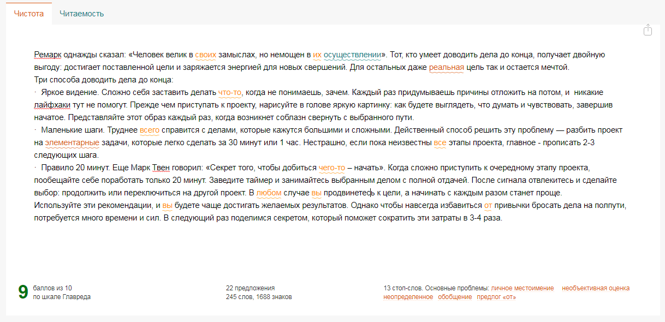Click the highlighted phrase «их осуществлении»

(347, 55)
